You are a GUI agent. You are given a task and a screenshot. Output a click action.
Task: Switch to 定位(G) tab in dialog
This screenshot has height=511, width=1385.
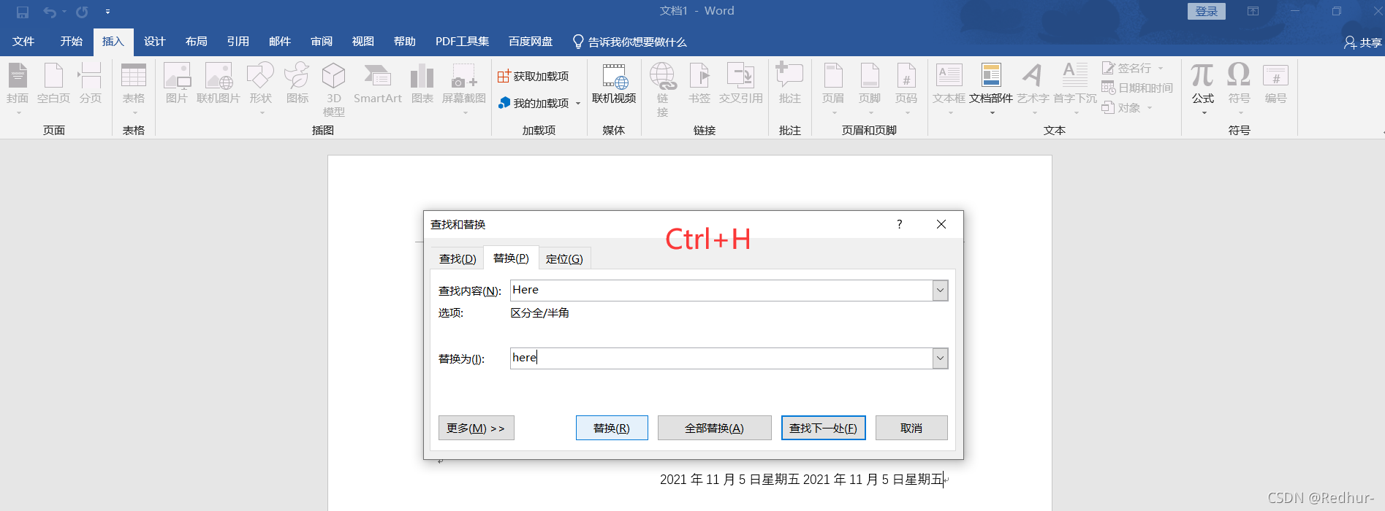tap(564, 259)
